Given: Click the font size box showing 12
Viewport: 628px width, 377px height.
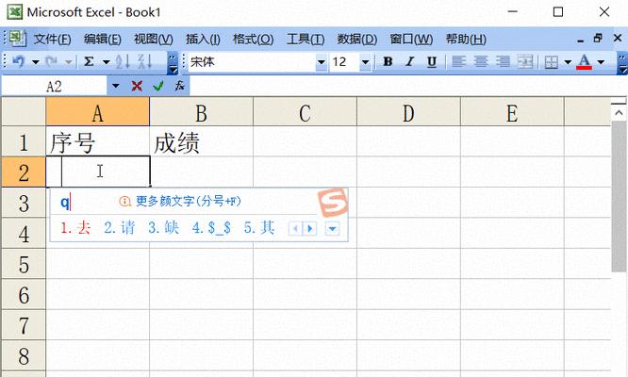Looking at the screenshot, I should (x=344, y=62).
